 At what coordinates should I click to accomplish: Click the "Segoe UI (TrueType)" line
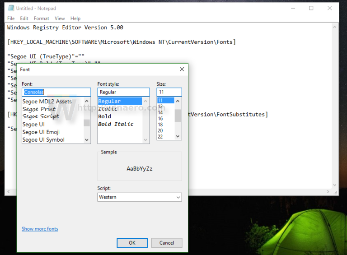tap(46, 56)
